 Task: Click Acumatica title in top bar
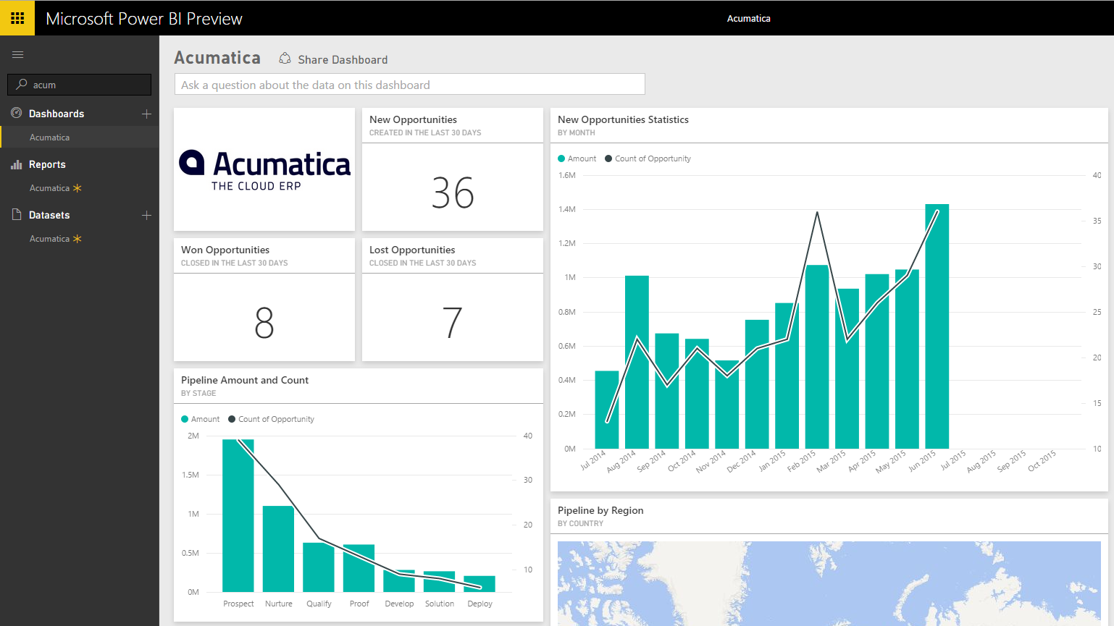coord(749,19)
